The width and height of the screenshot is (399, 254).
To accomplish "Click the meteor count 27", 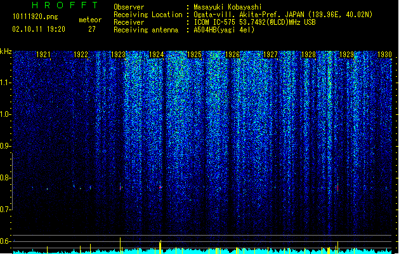I will click(92, 29).
